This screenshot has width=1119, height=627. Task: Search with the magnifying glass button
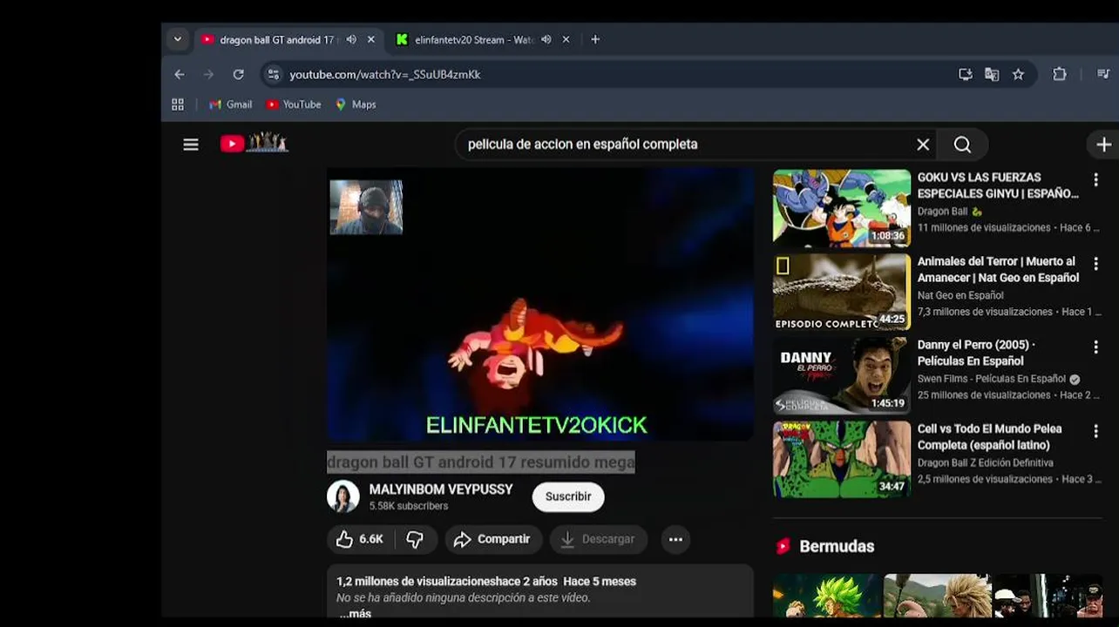[x=962, y=145]
